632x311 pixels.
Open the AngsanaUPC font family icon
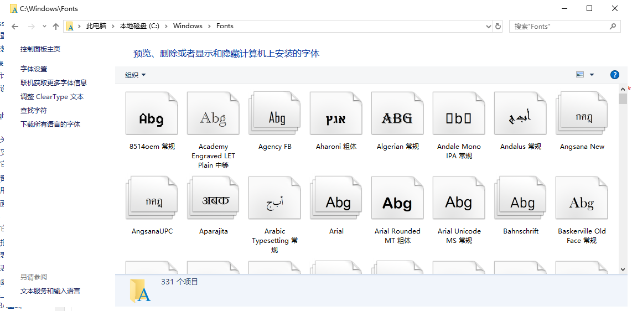click(x=152, y=198)
